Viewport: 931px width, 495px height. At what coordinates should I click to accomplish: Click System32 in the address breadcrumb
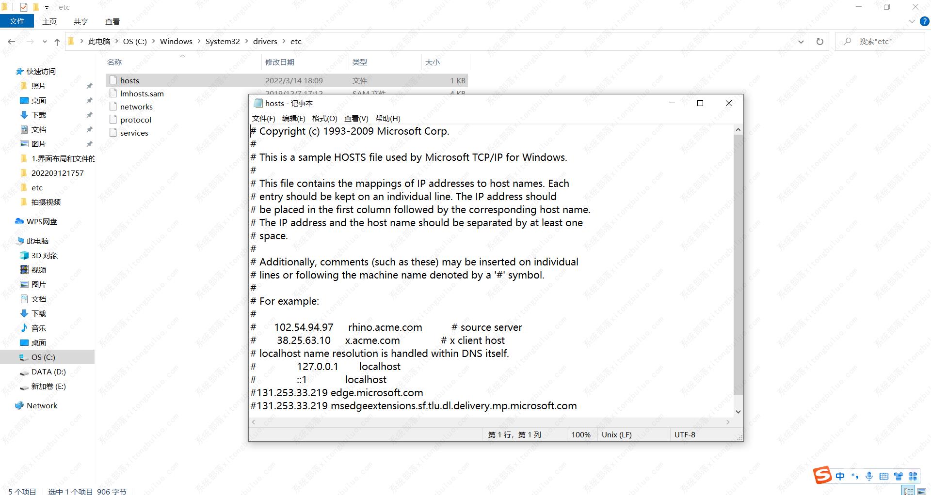point(223,42)
